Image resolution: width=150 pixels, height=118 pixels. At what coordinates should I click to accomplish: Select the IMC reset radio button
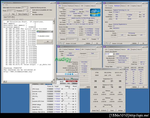pyautogui.click(x=75, y=99)
